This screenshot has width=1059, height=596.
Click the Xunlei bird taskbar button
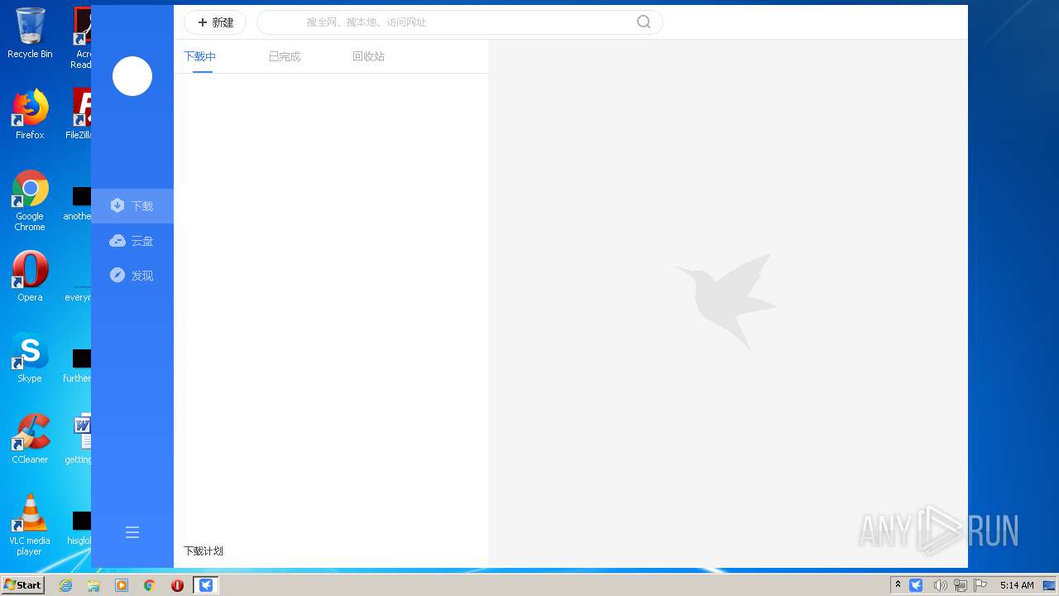206,585
